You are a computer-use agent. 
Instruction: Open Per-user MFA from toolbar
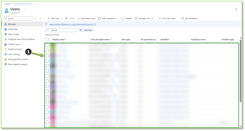tap(167, 18)
